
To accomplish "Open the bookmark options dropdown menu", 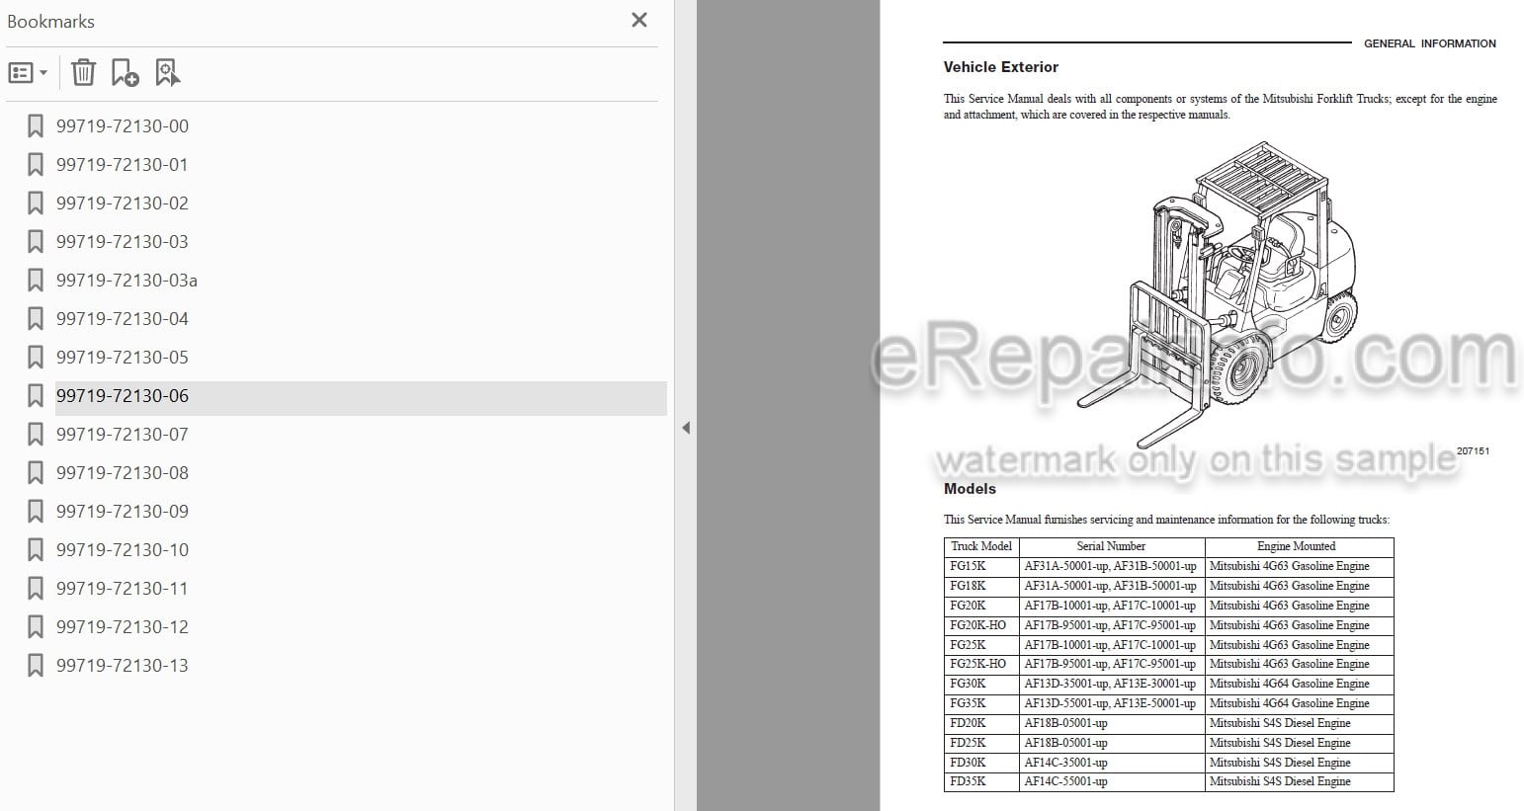I will click(28, 72).
